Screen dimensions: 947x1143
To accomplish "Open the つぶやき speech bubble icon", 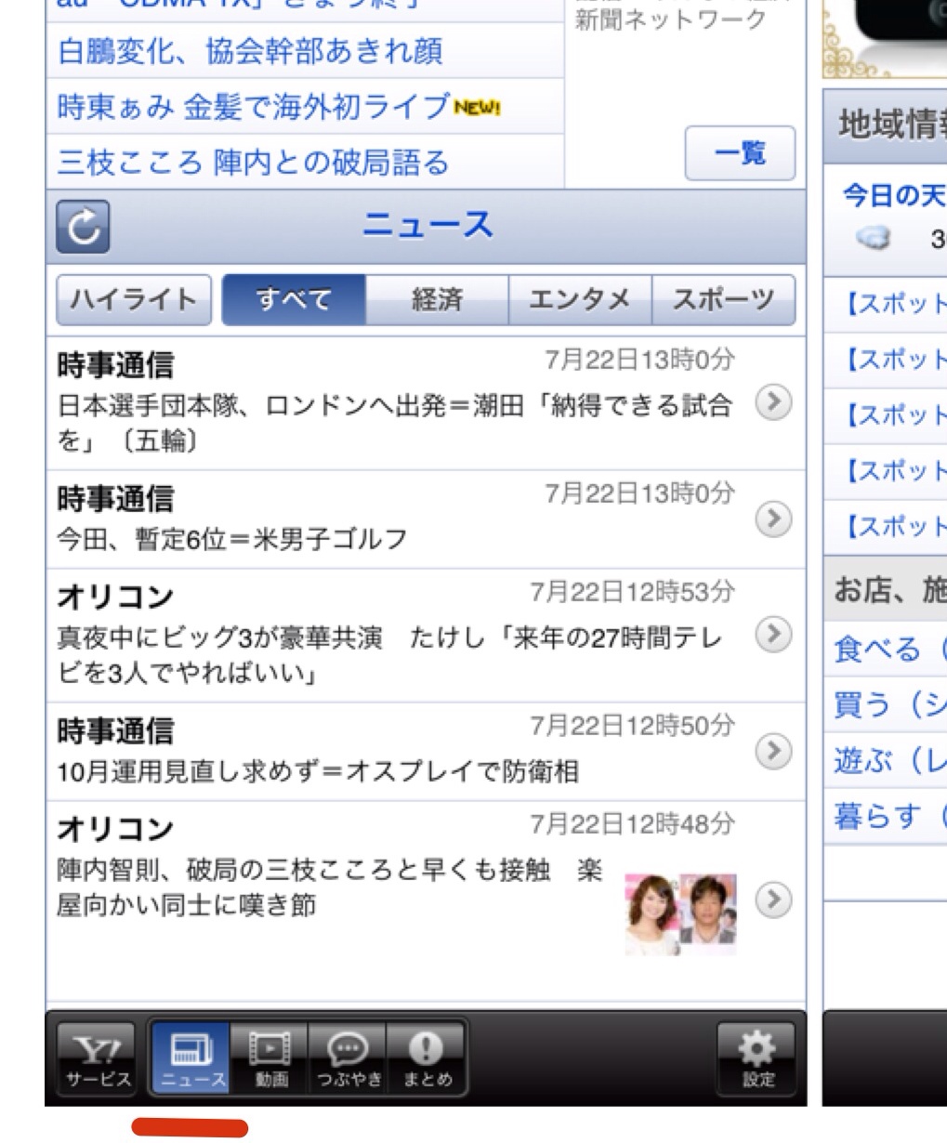I will tap(349, 1058).
